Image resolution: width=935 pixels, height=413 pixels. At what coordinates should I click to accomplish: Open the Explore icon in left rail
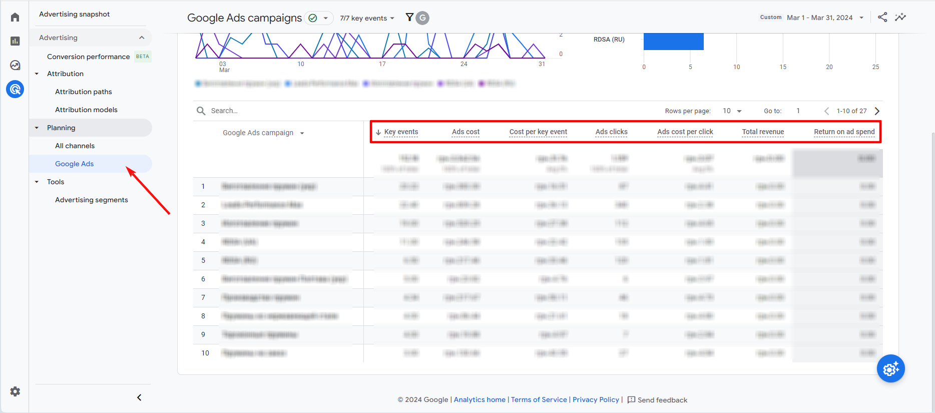[15, 65]
